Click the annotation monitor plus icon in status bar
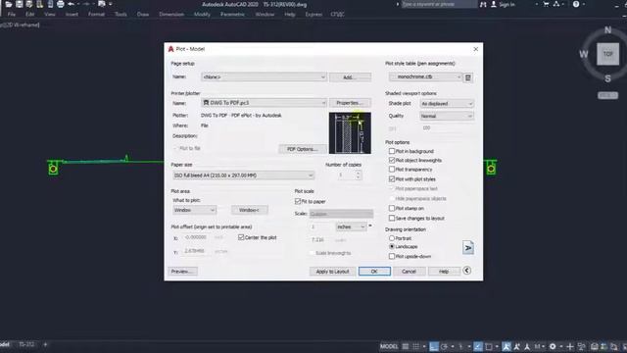Image resolution: width=627 pixels, height=353 pixels. [x=570, y=346]
